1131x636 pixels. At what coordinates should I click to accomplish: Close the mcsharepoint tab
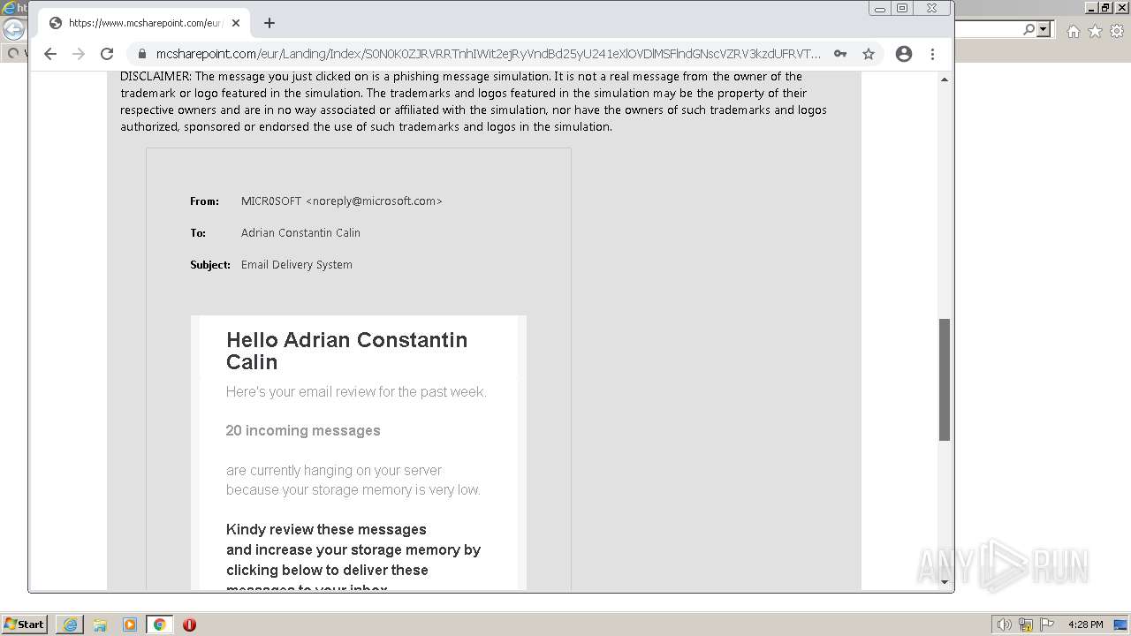[236, 23]
